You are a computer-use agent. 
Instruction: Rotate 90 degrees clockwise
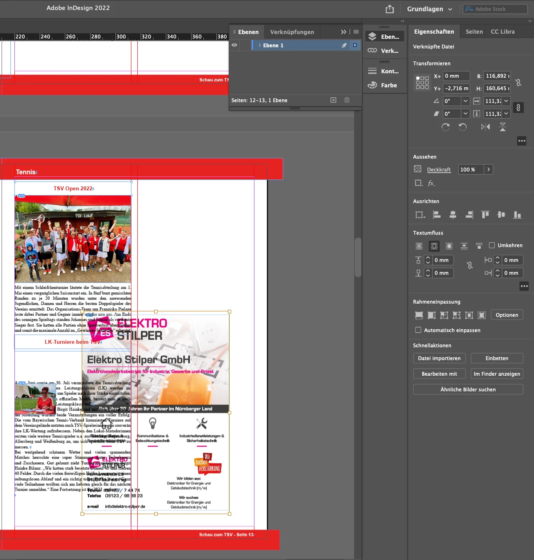445,127
